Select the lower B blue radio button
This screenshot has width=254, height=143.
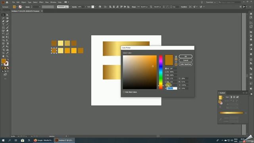tap(166, 85)
